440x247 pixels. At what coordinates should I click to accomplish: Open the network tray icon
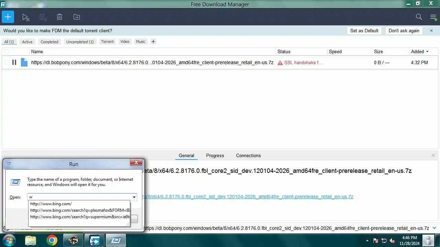click(384, 240)
